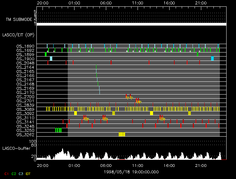This screenshot has height=179, width=236.
Task: Click the yellow fp label in OS_2700 row
Action: pos(129,98)
